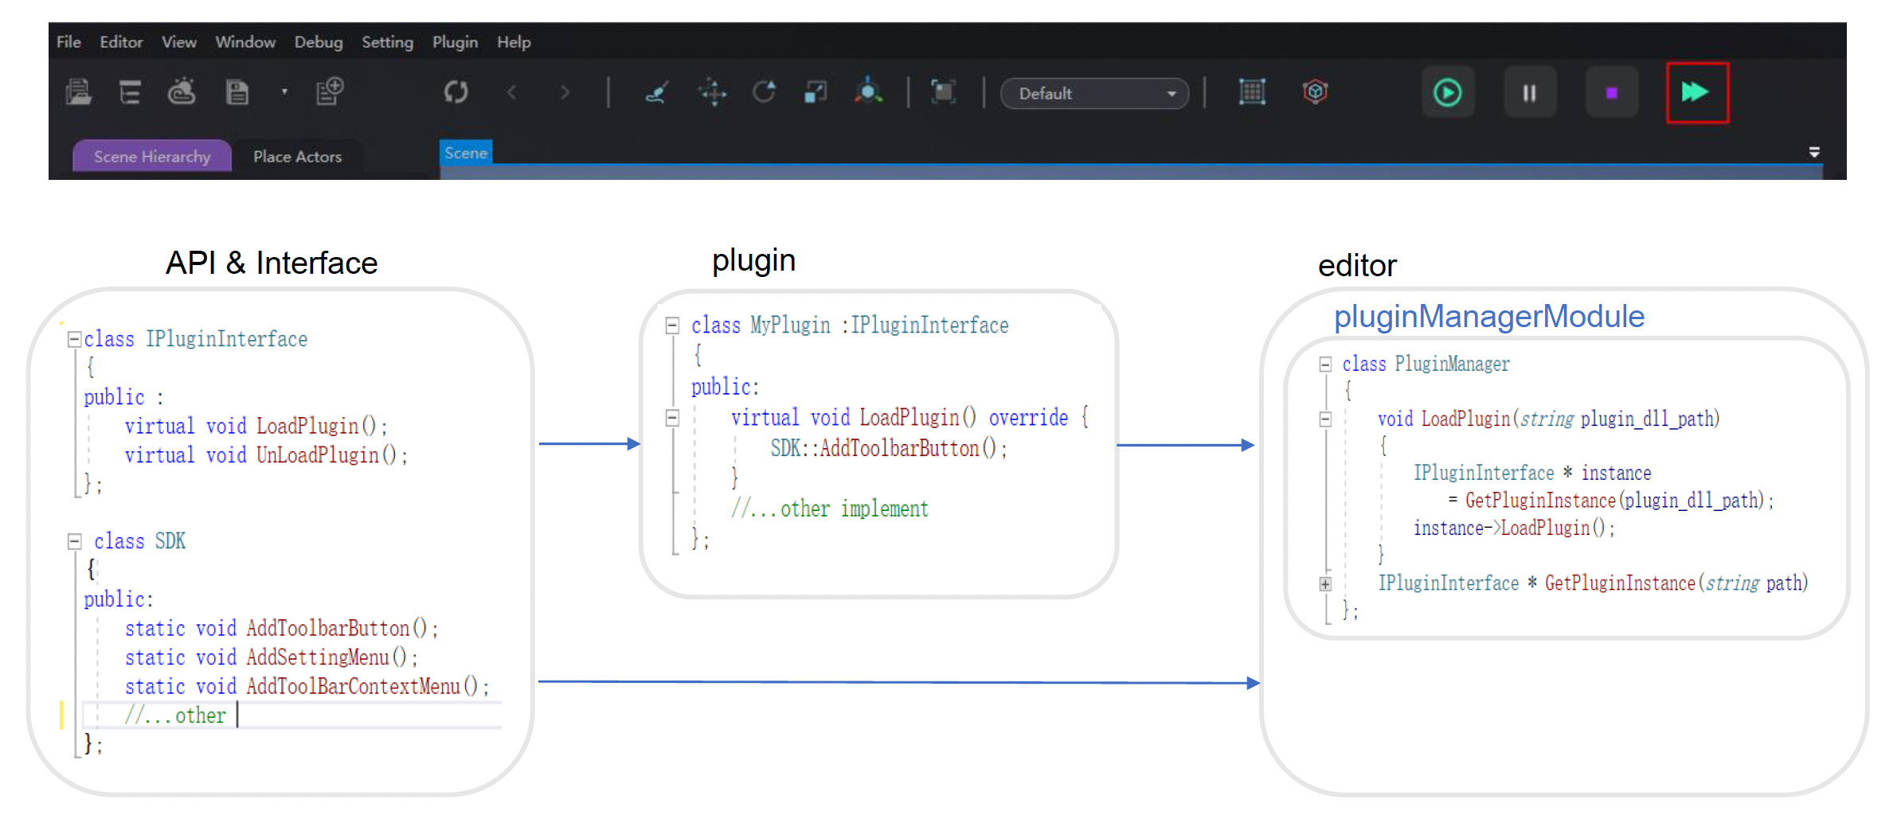Image resolution: width=1897 pixels, height=823 pixels.
Task: Collapse the class IPluginInterface code block
Action: click(74, 339)
